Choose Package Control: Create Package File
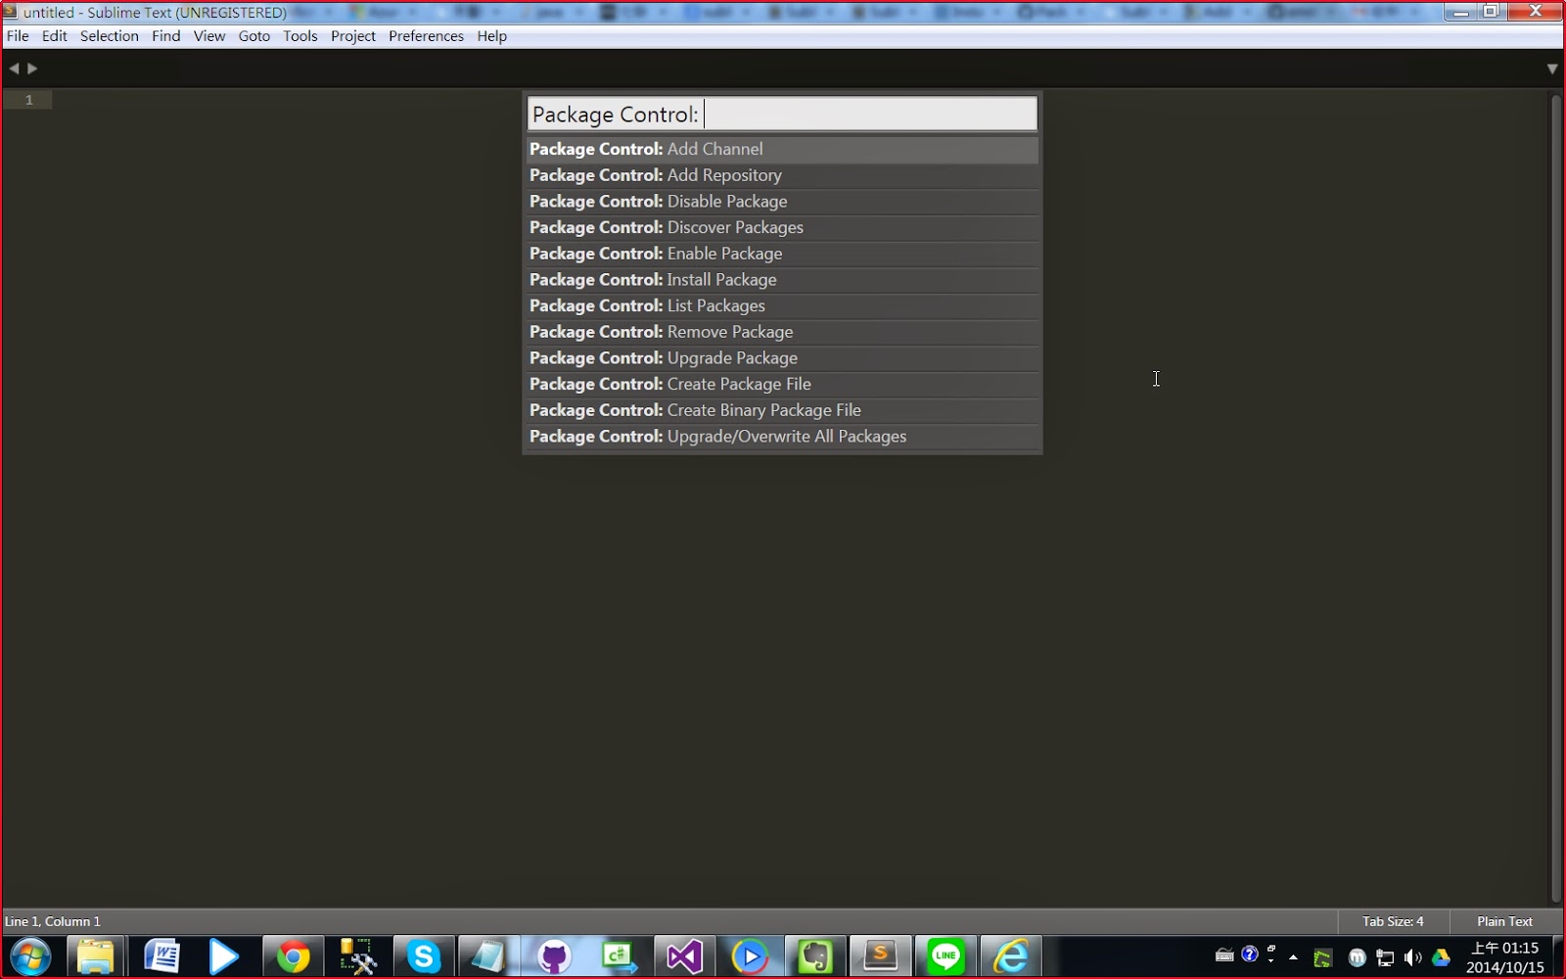Screen dimensions: 1566x979 click(x=782, y=384)
